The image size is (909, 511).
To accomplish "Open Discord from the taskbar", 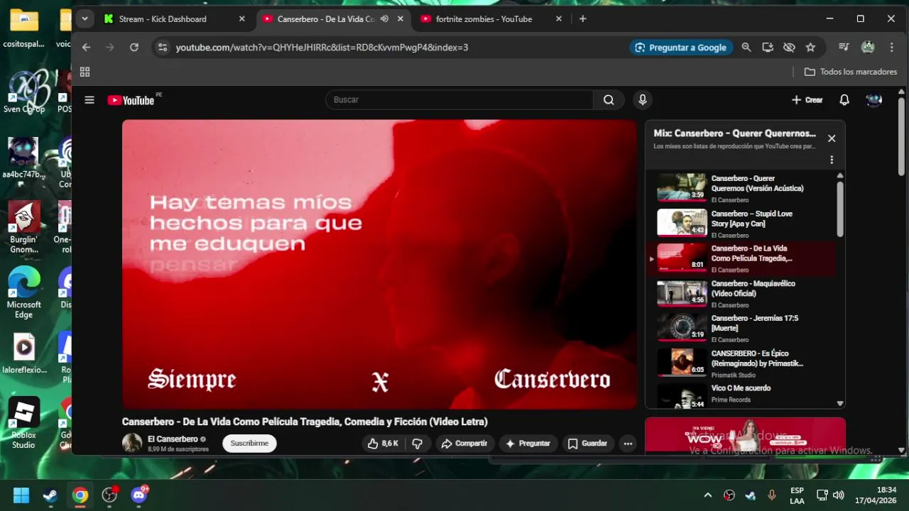I will click(x=139, y=495).
